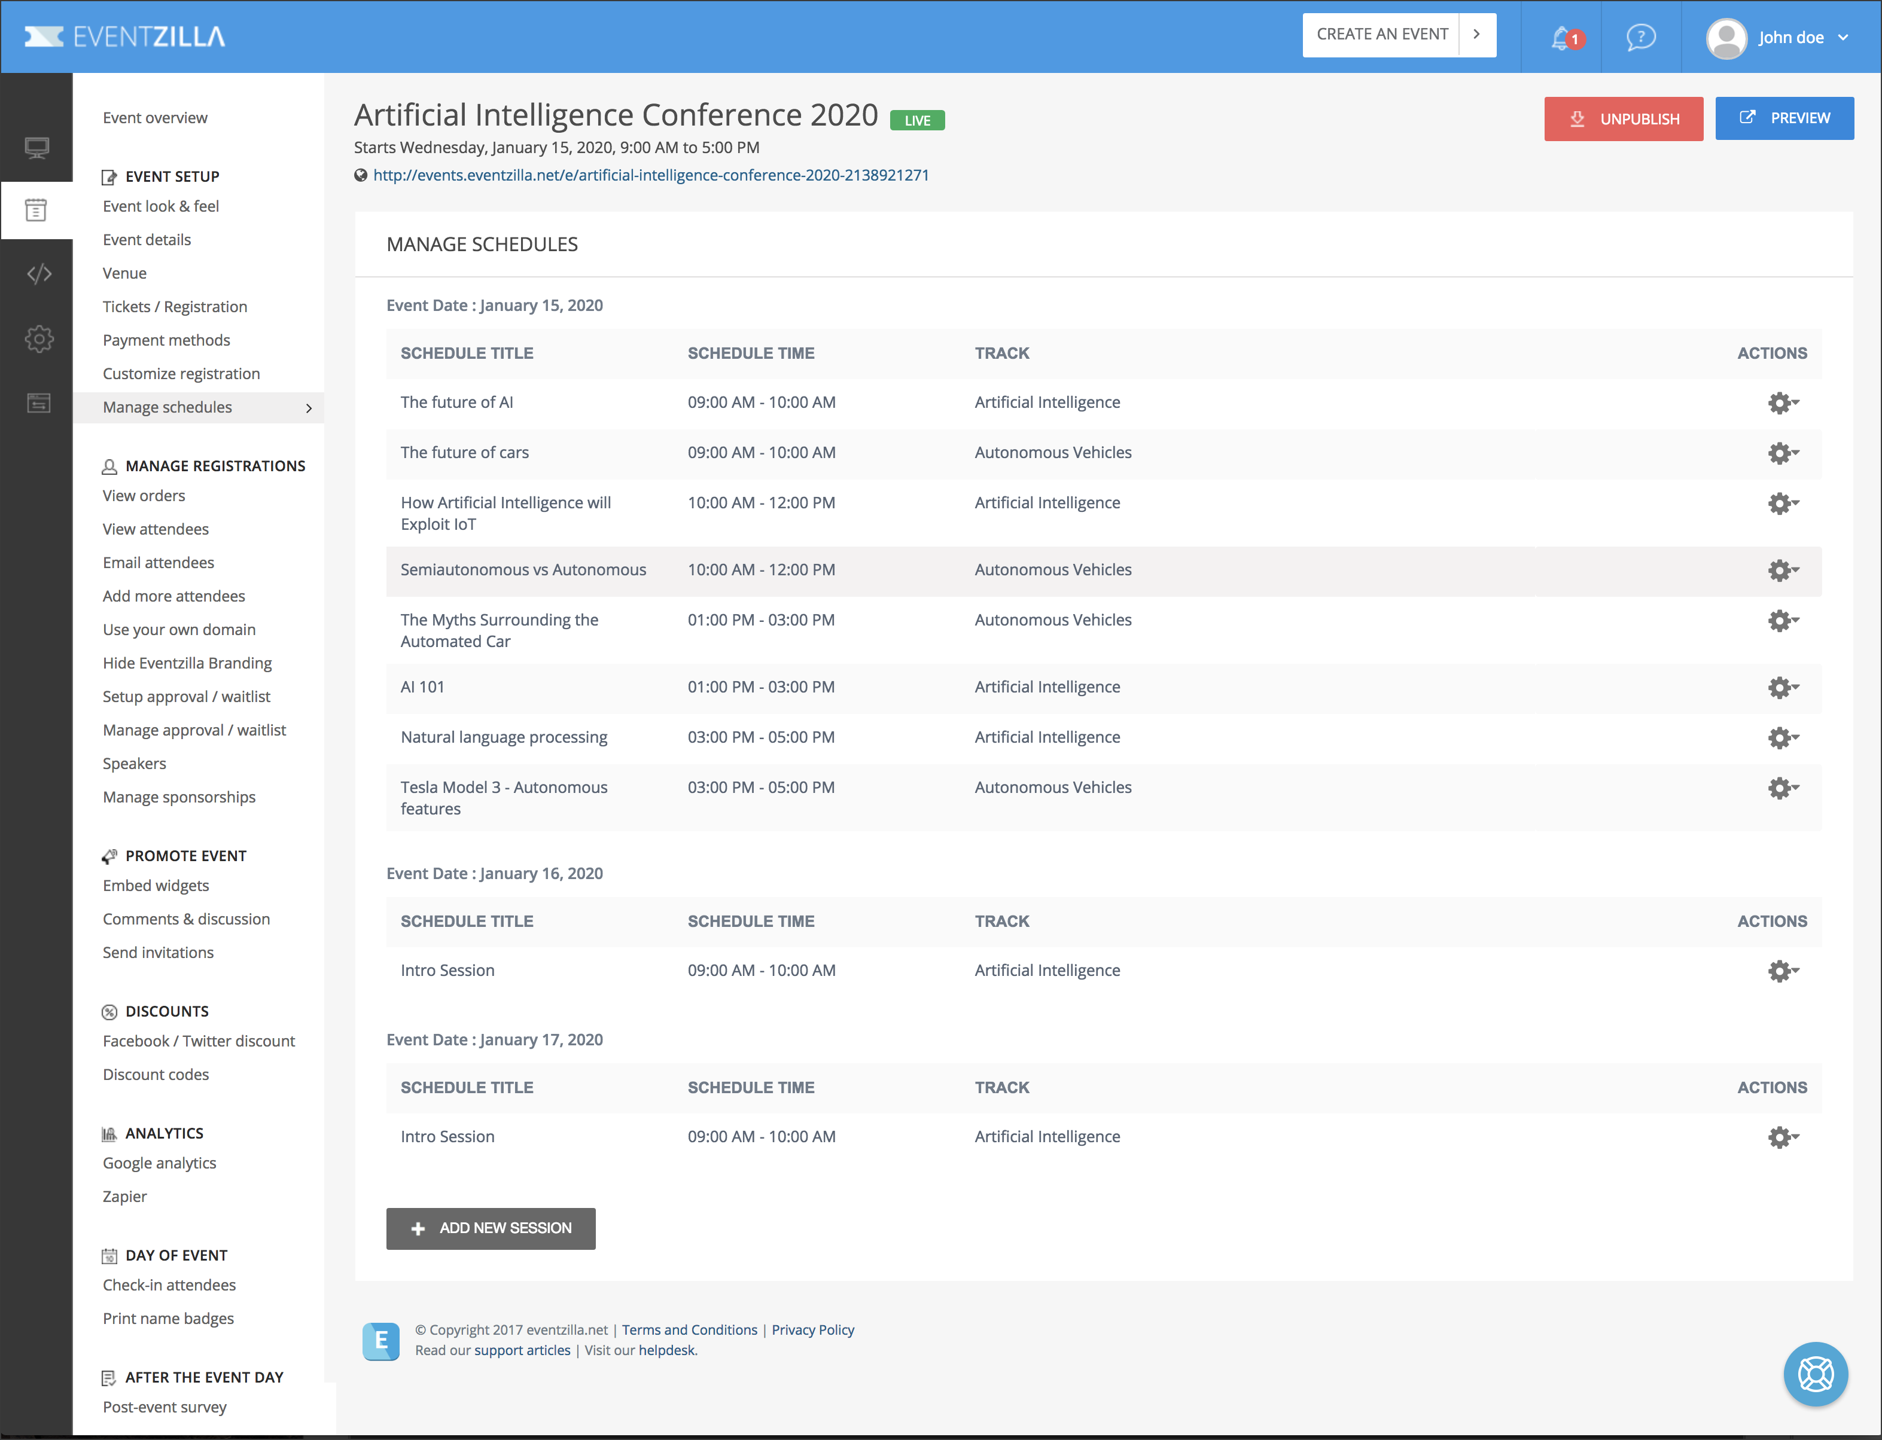Click arrow beside Create an Event
Image resolution: width=1882 pixels, height=1440 pixels.
(1476, 34)
